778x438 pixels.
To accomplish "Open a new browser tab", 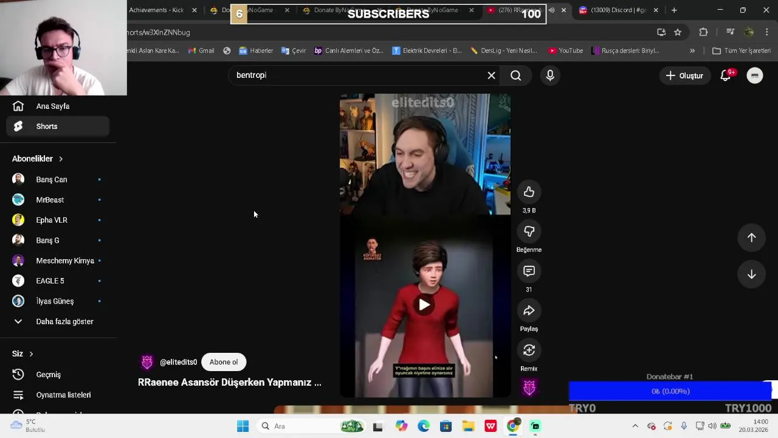I will pos(674,10).
